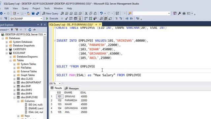Click the ENAME column header in results

[68, 93]
